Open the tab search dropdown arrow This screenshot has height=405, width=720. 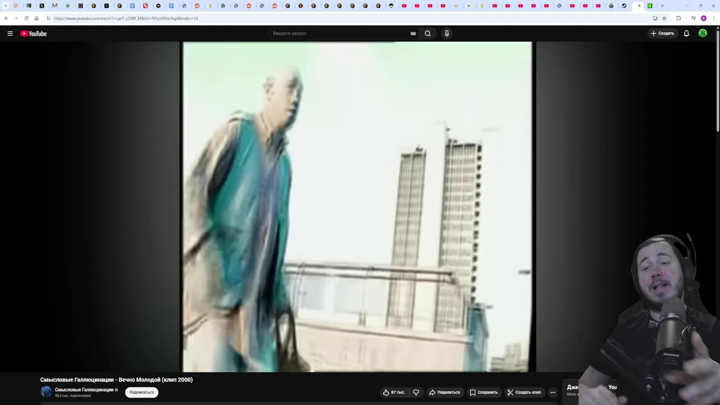point(6,6)
